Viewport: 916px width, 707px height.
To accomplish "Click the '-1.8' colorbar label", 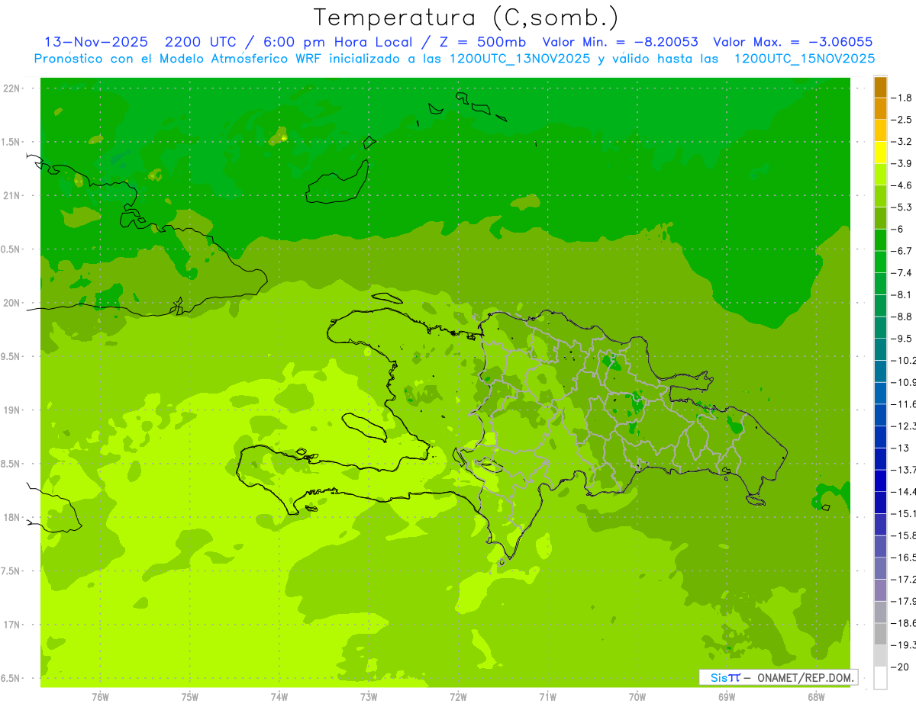I will (x=901, y=98).
